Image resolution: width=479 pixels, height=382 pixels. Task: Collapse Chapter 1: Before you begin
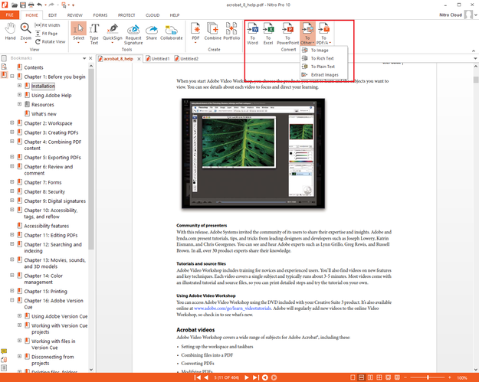(12, 77)
